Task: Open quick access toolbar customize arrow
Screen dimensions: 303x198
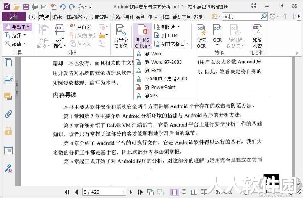Action: pos(90,7)
